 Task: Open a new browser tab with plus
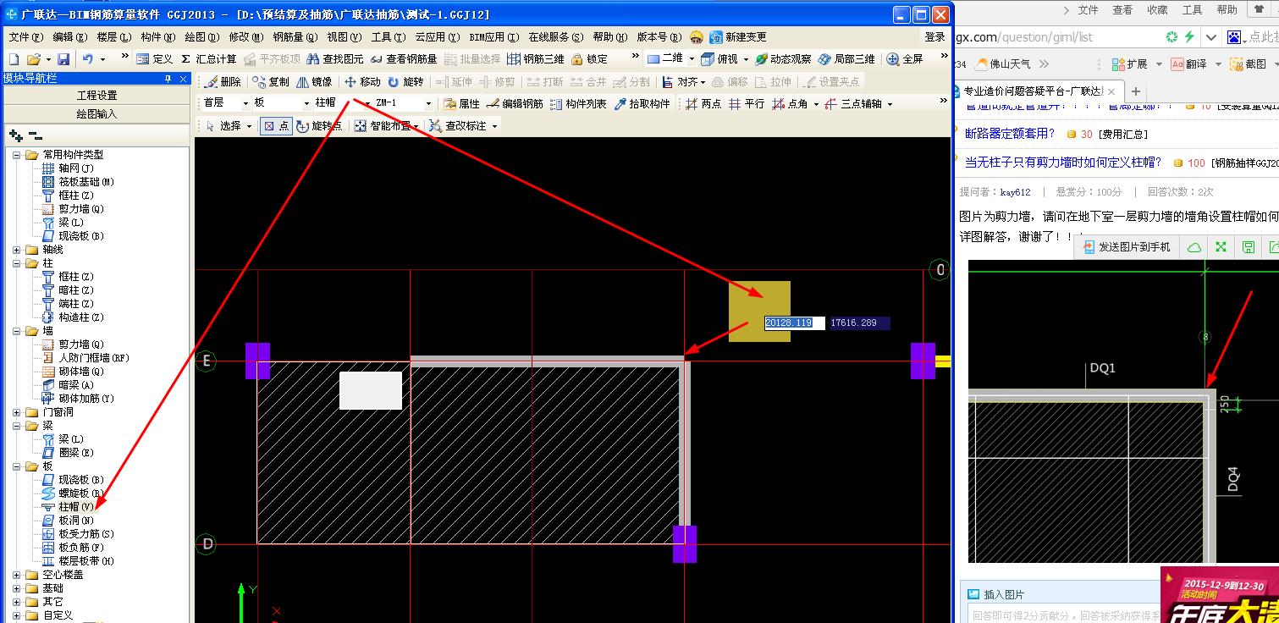coord(1136,91)
